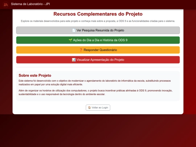Open Ver Pesquisa Resumida do Projeto
Screen dimensions: 196x147
[98, 30]
